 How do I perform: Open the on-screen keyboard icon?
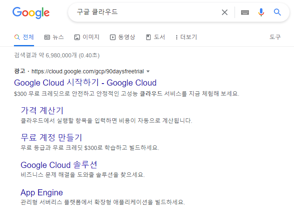pos(245,13)
